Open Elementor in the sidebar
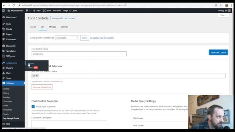 [11, 46]
